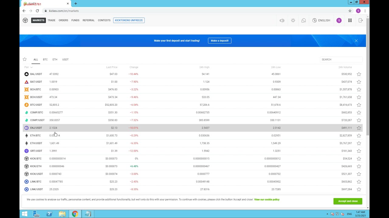The width and height of the screenshot is (389, 218).
Task: Open File Explorer from the taskbar
Action: (62, 214)
